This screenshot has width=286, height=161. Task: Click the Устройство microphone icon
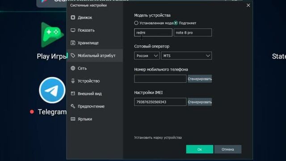[73, 81]
